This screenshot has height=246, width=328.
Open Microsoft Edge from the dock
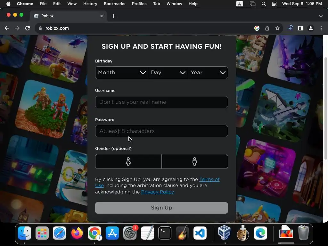[260, 233]
